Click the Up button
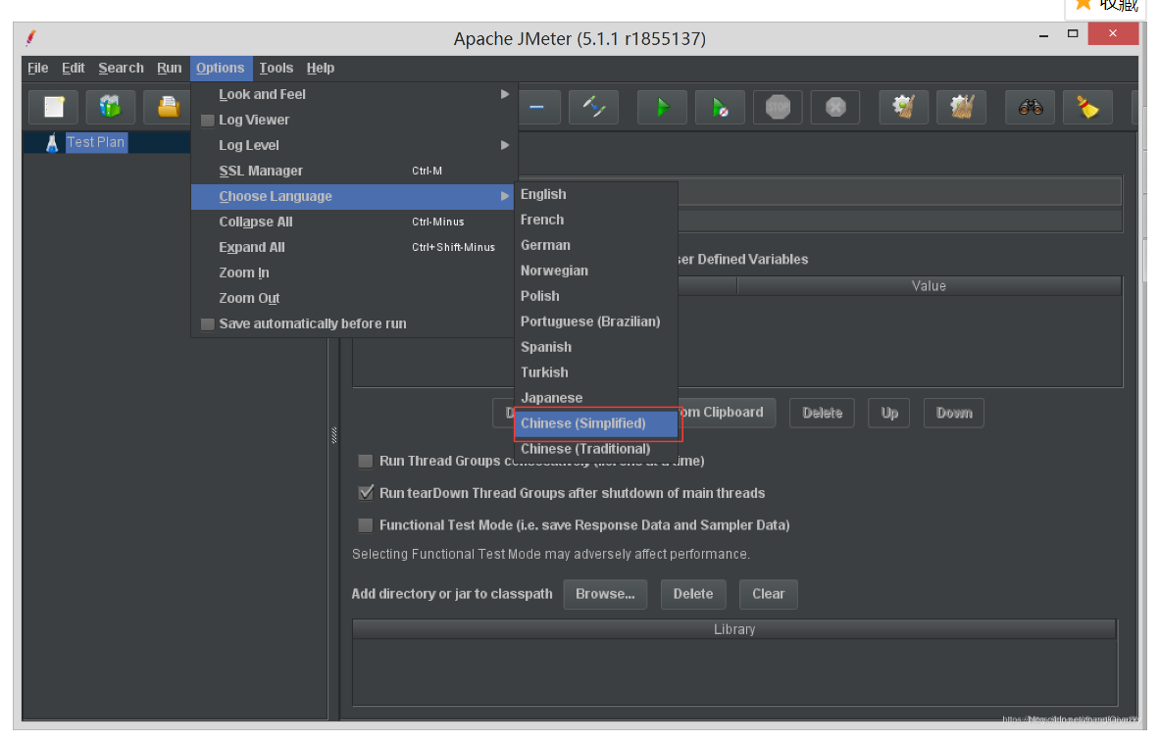 coord(889,413)
